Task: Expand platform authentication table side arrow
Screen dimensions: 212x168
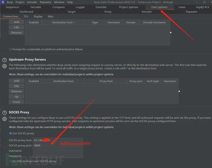Action: 171,33
